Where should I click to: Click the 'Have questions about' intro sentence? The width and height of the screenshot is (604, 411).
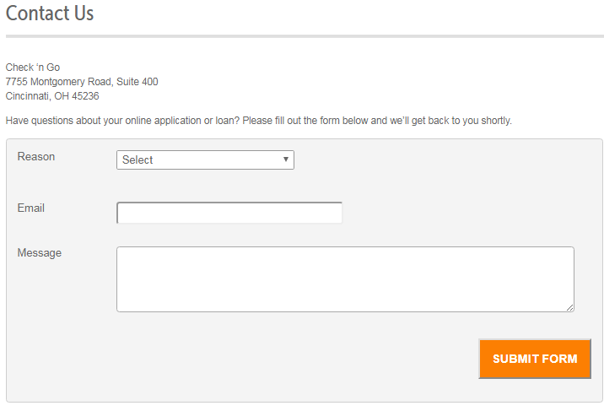tap(258, 121)
